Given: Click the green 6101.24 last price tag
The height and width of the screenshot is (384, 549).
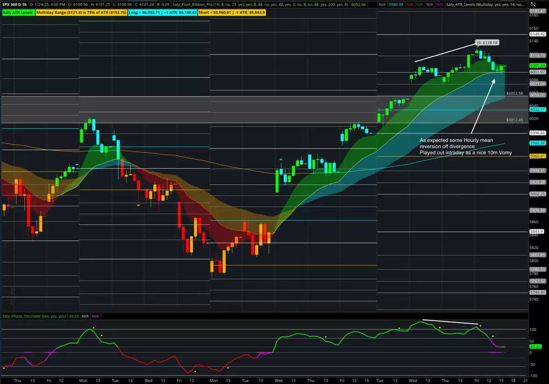Looking at the screenshot, I should (538, 65).
